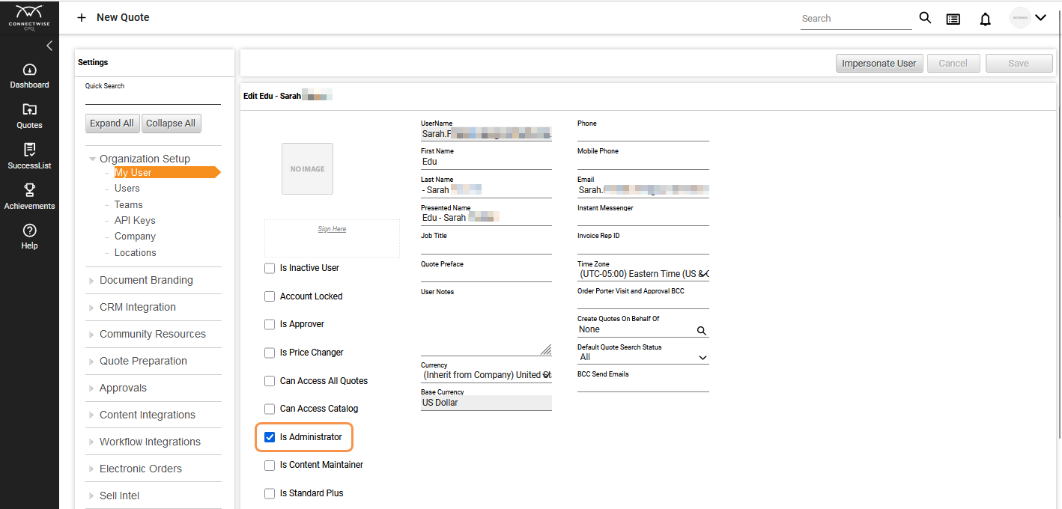The image size is (1062, 509).
Task: Click the Collapse All button
Action: pyautogui.click(x=171, y=124)
